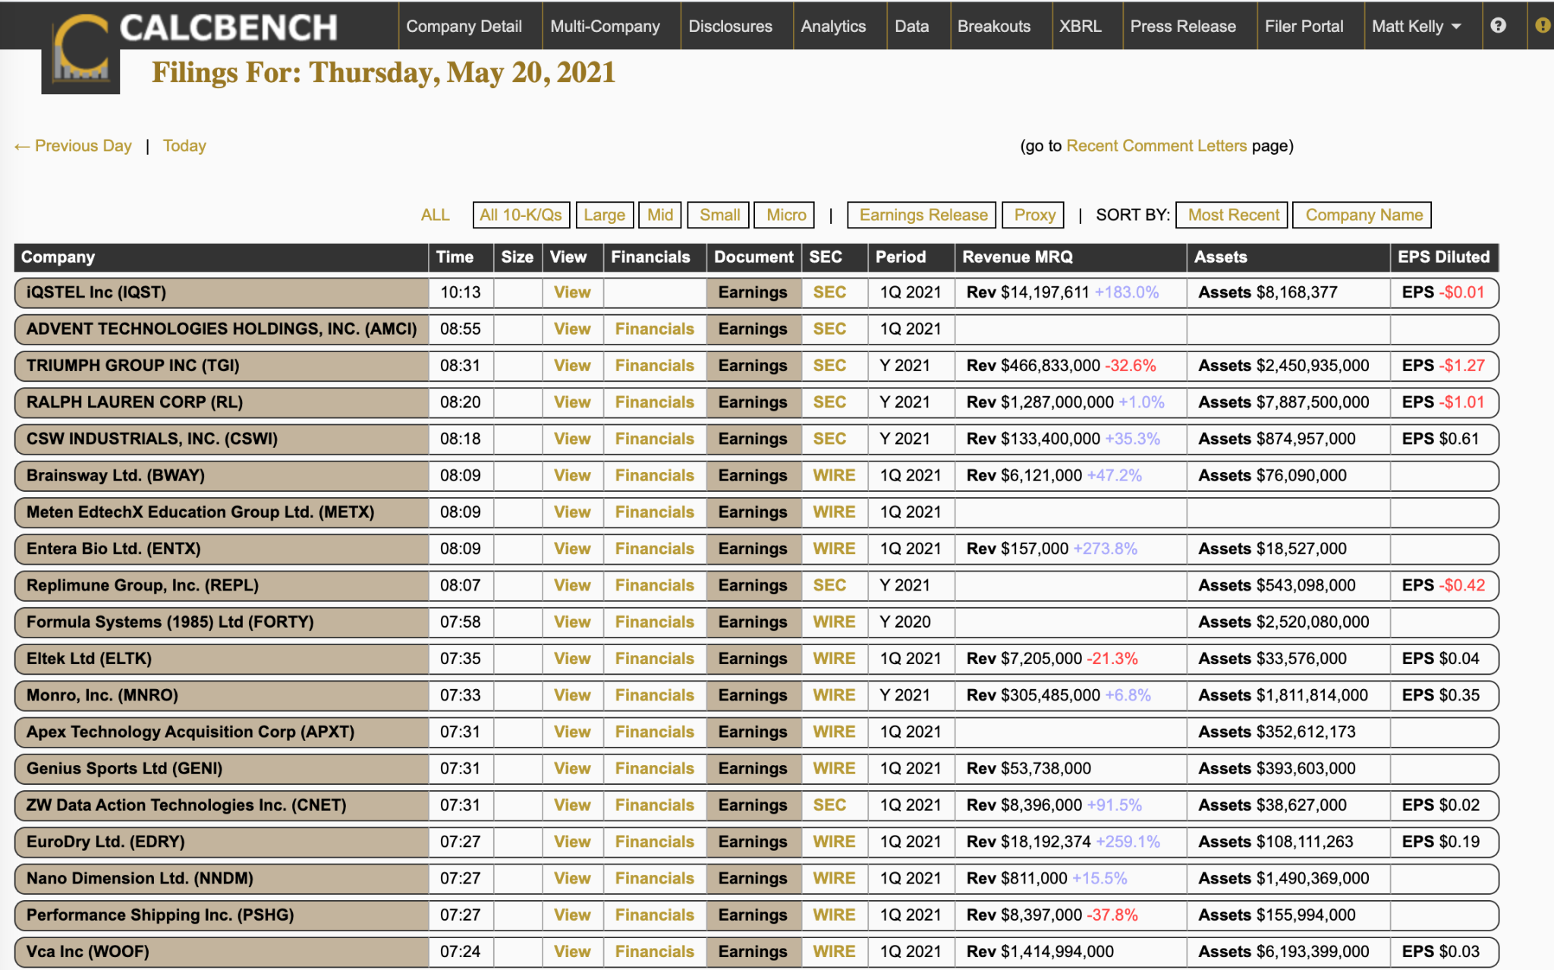
Task: Open the help question mark icon
Action: (x=1497, y=26)
